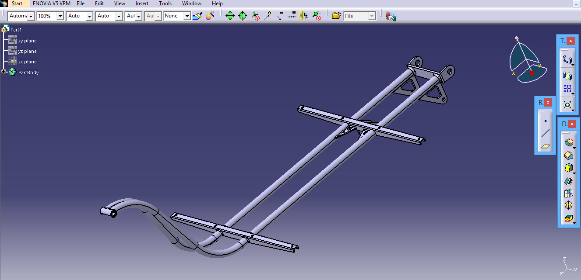Select the Thickness tool in the D. panel
581x280 pixels.
[568, 193]
